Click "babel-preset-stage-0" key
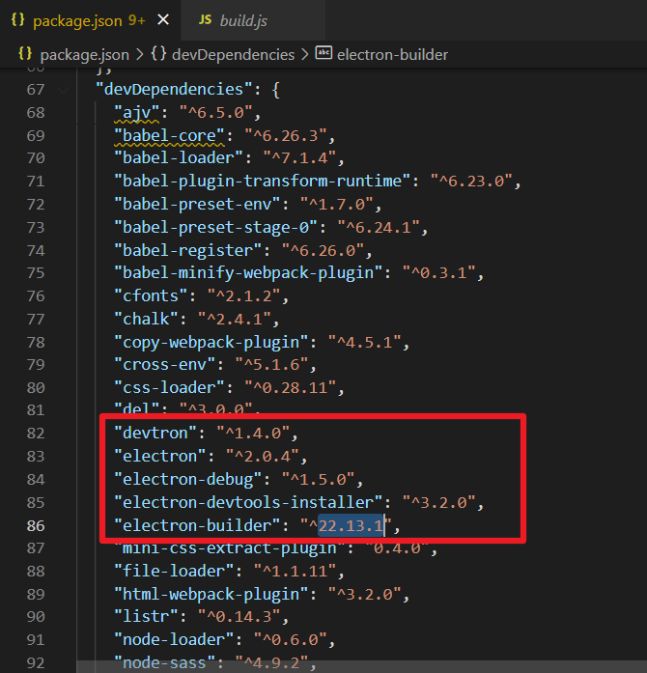Screen dimensions: 647x673 coord(215,228)
